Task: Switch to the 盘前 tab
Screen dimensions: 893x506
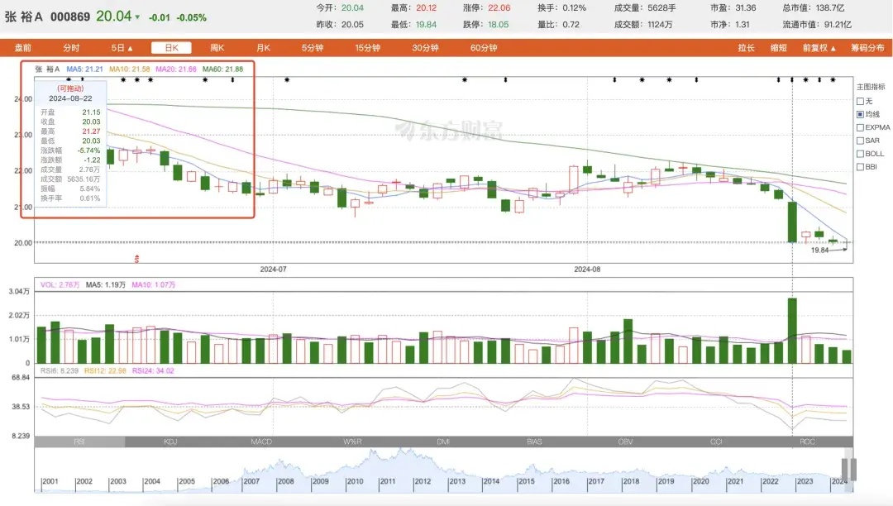Action: click(23, 48)
